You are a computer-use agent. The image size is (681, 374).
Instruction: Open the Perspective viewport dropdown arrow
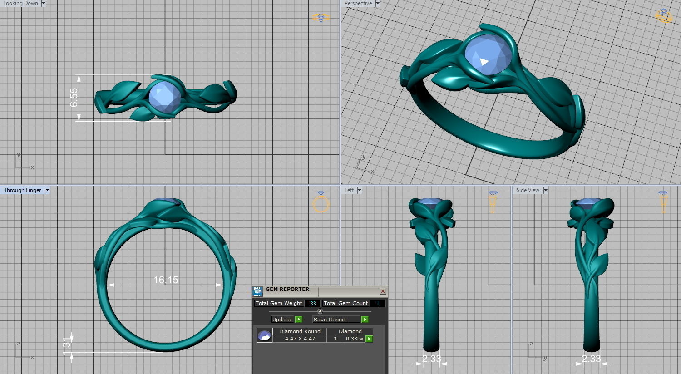click(x=377, y=3)
